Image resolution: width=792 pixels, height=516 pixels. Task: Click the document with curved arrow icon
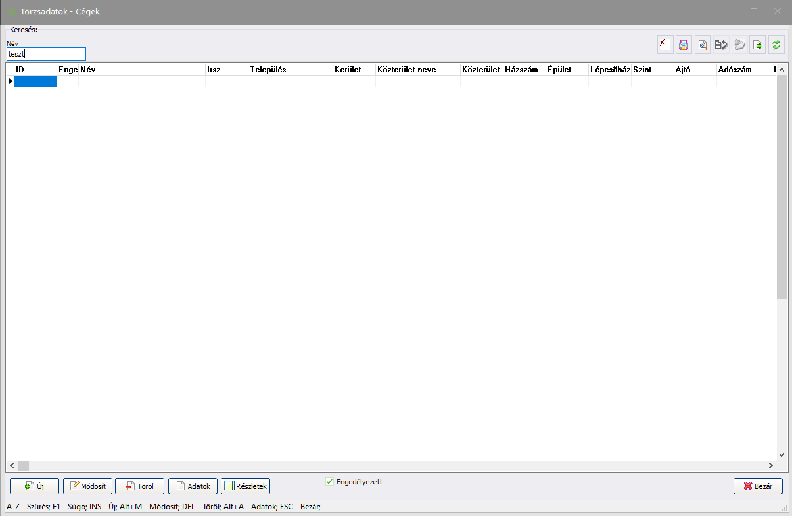(x=721, y=45)
